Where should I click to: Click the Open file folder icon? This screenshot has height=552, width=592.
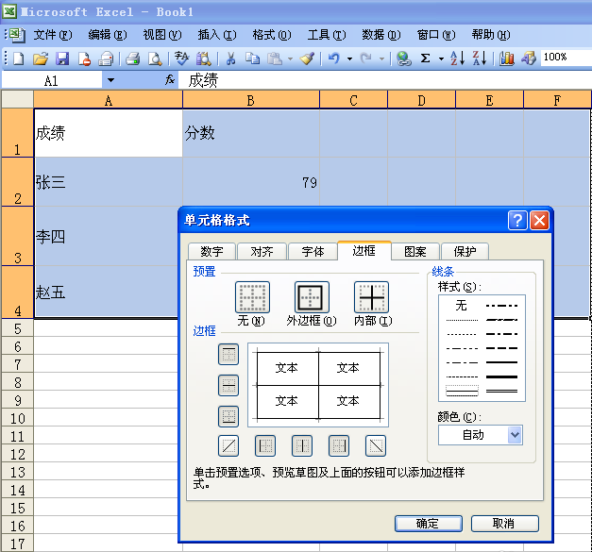tap(41, 59)
